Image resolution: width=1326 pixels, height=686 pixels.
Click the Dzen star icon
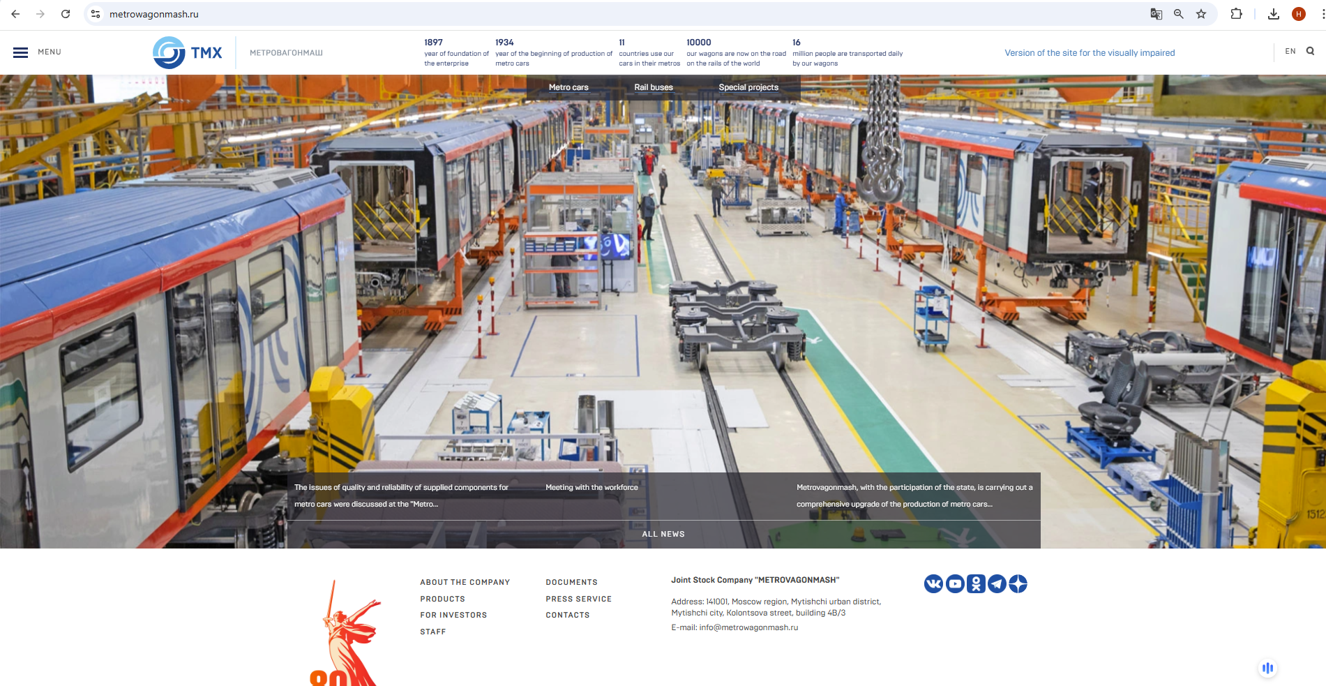1018,583
